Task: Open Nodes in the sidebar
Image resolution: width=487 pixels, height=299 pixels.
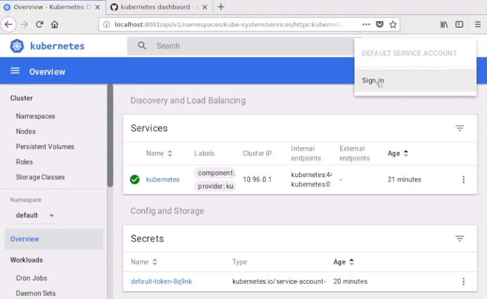Action: click(26, 131)
